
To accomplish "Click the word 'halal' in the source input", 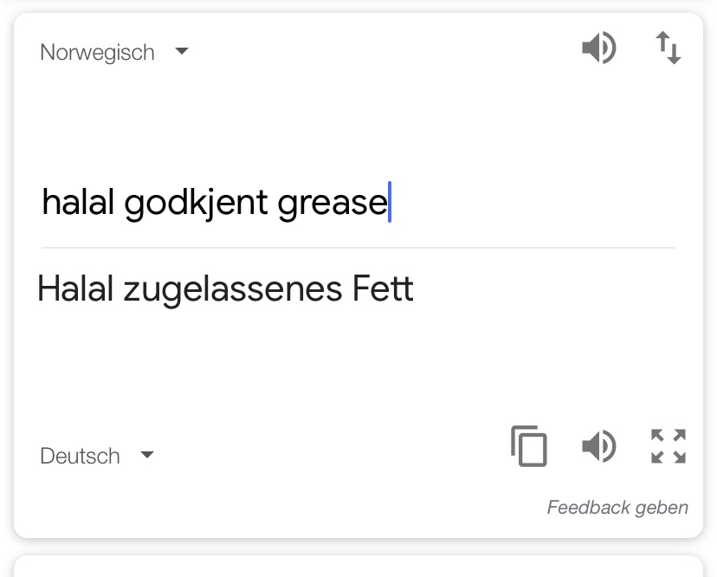I will (78, 203).
